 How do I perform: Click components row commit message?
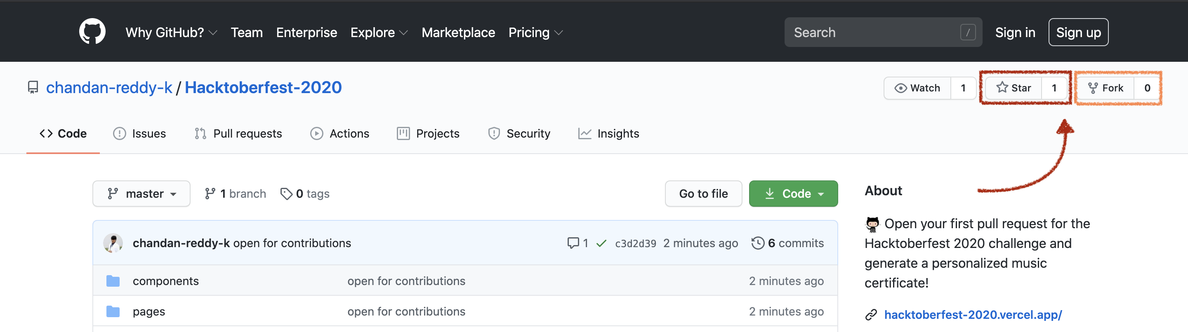coord(406,281)
